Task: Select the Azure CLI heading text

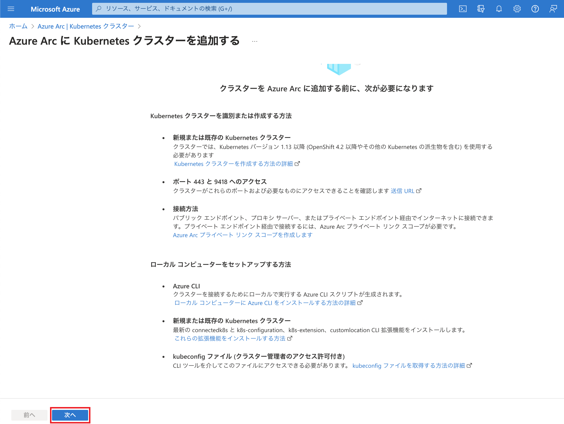Action: (186, 286)
